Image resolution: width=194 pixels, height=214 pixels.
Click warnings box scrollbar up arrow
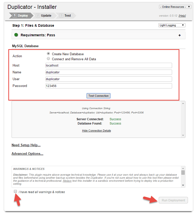tap(183, 168)
